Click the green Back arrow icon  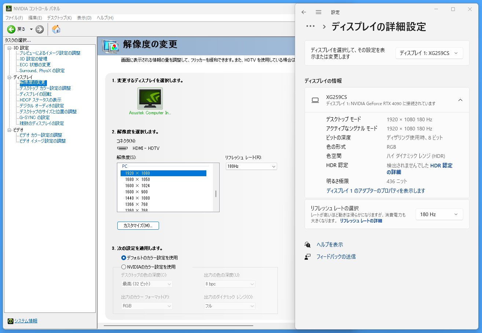11,29
